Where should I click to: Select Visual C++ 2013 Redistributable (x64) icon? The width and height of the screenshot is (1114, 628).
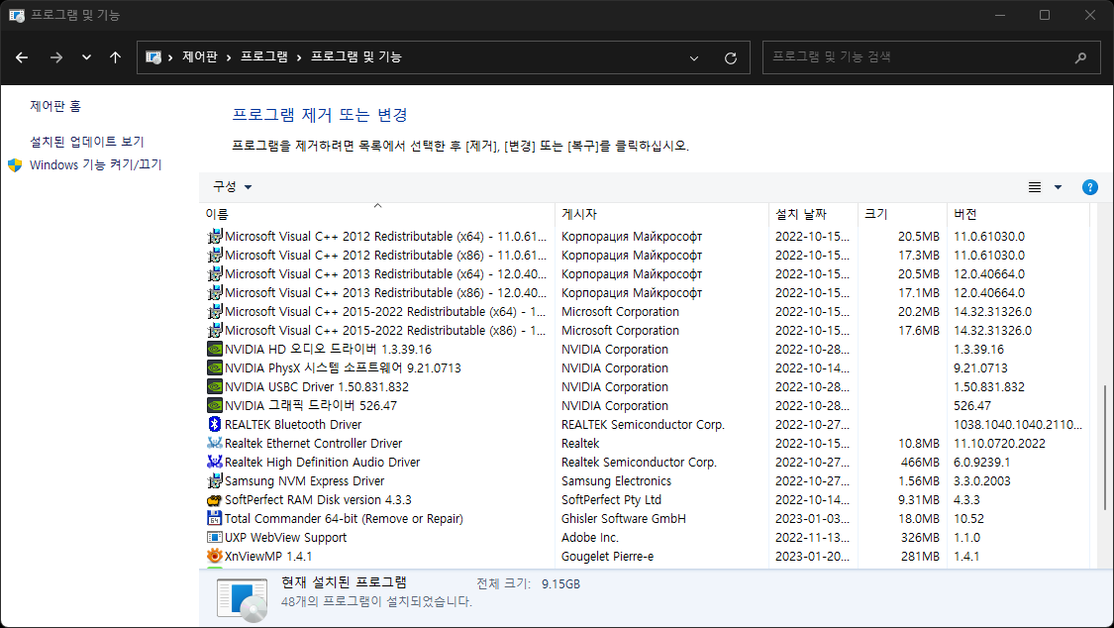(x=215, y=274)
